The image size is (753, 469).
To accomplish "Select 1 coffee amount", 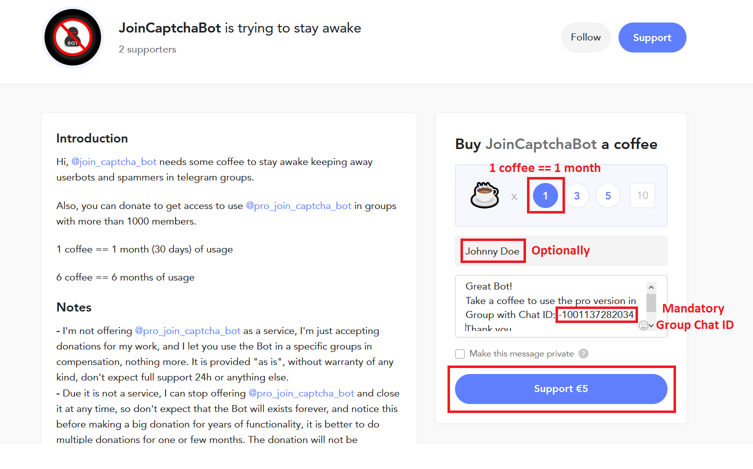I will [x=545, y=195].
